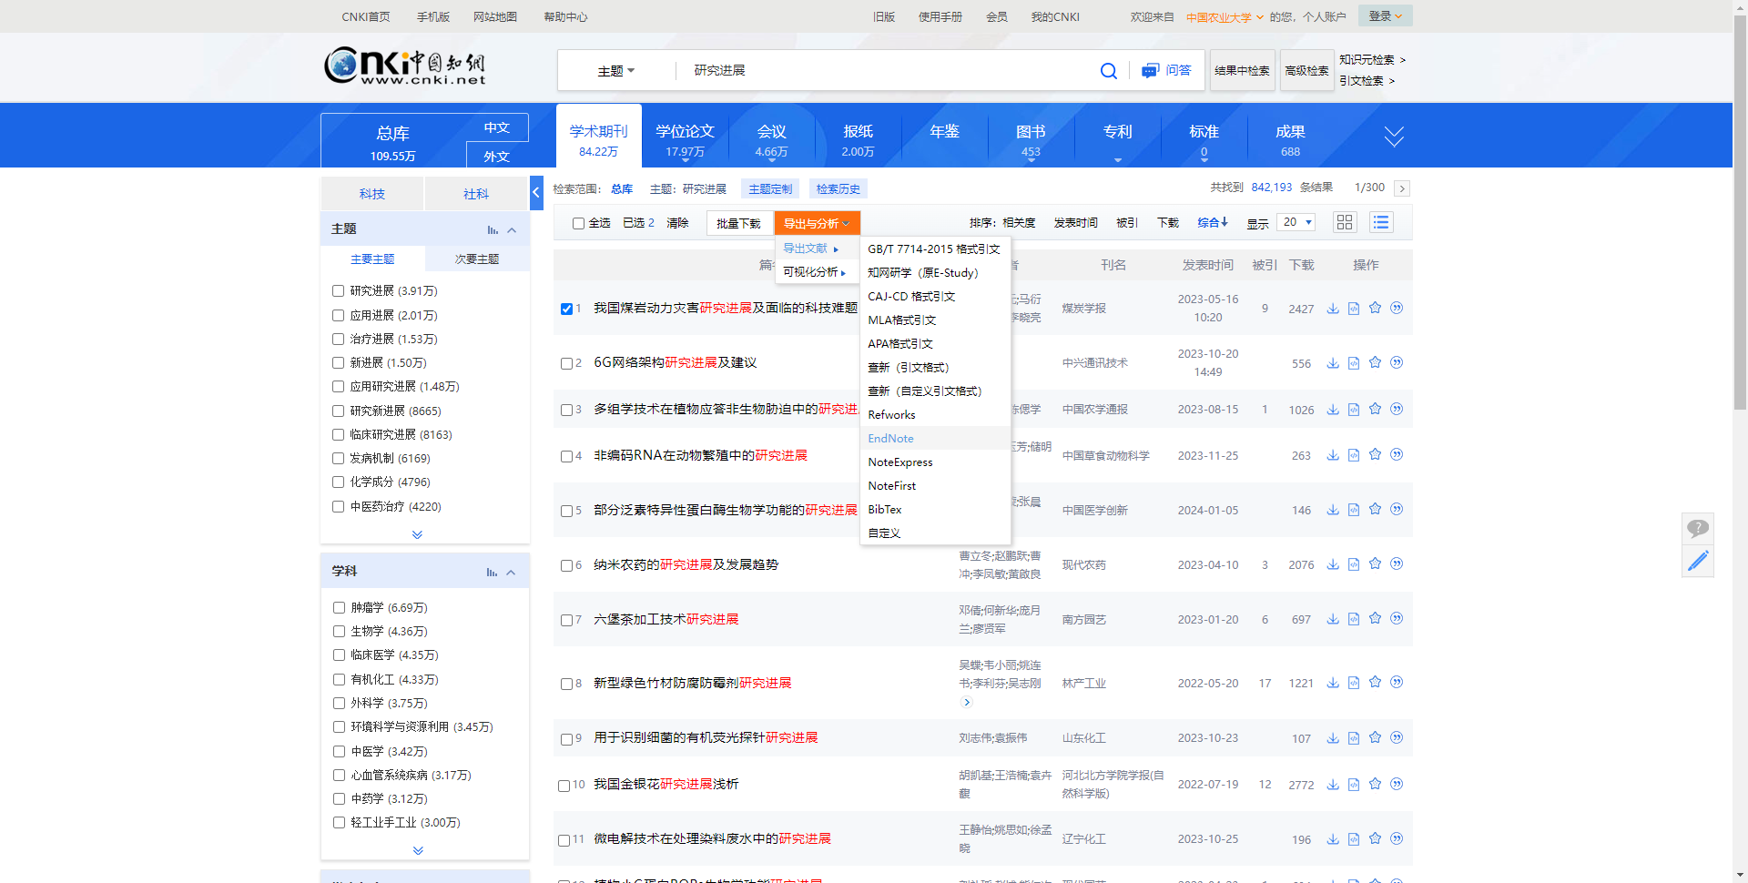This screenshot has width=1748, height=883.
Task: Download the 6G网络架构 article
Action: coord(1333,363)
